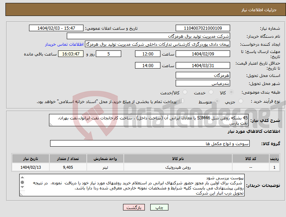The image size is (286, 217).
Task: Click the response deadline date 1404/02/09
Action: coord(203,54)
